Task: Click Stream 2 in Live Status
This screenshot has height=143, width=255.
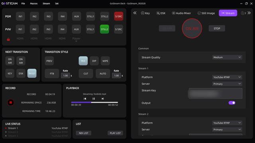Action: tap(13, 132)
